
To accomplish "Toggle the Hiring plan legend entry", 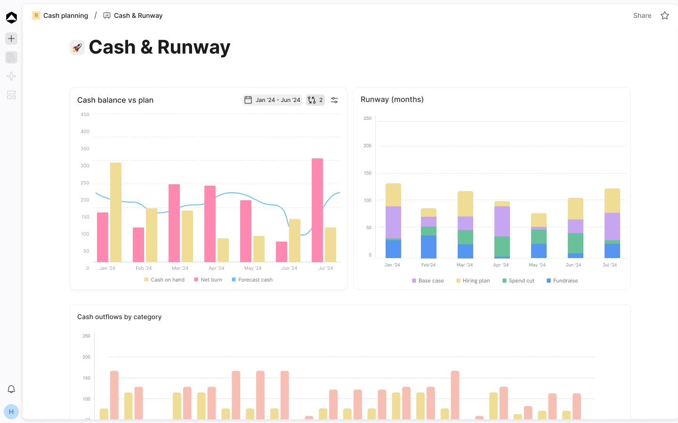I will (x=473, y=281).
